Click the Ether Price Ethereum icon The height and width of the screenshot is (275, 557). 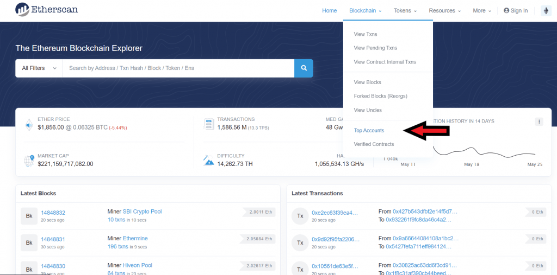(x=29, y=124)
